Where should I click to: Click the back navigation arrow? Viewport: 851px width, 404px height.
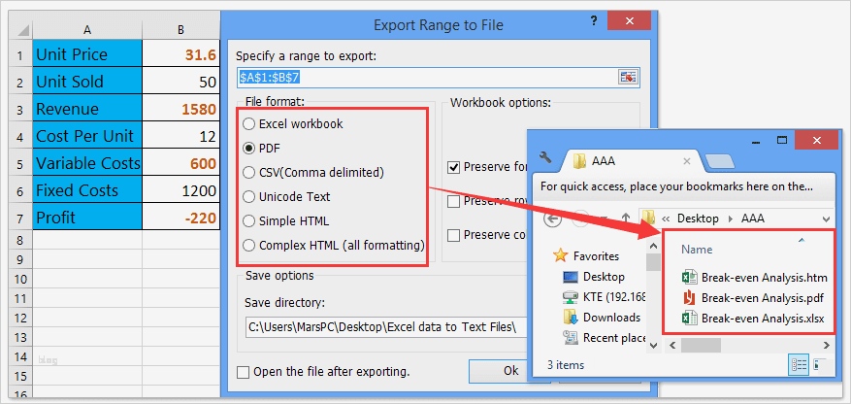[553, 218]
